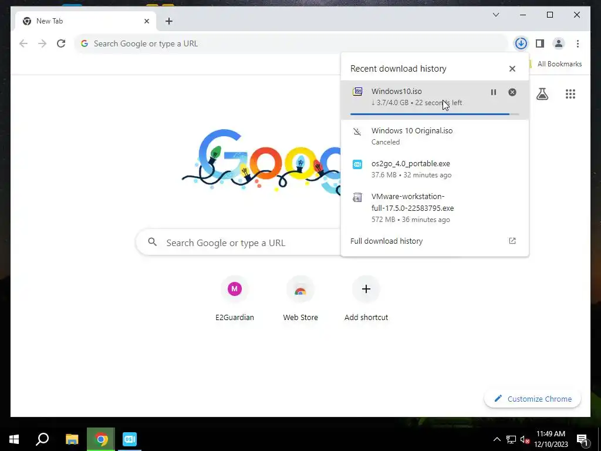Click the Windows10.iso download progress bar

click(435, 114)
